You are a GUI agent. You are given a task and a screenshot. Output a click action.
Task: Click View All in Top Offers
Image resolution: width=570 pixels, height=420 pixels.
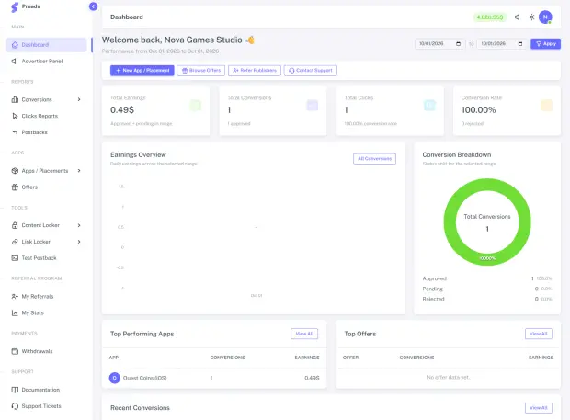pyautogui.click(x=539, y=334)
